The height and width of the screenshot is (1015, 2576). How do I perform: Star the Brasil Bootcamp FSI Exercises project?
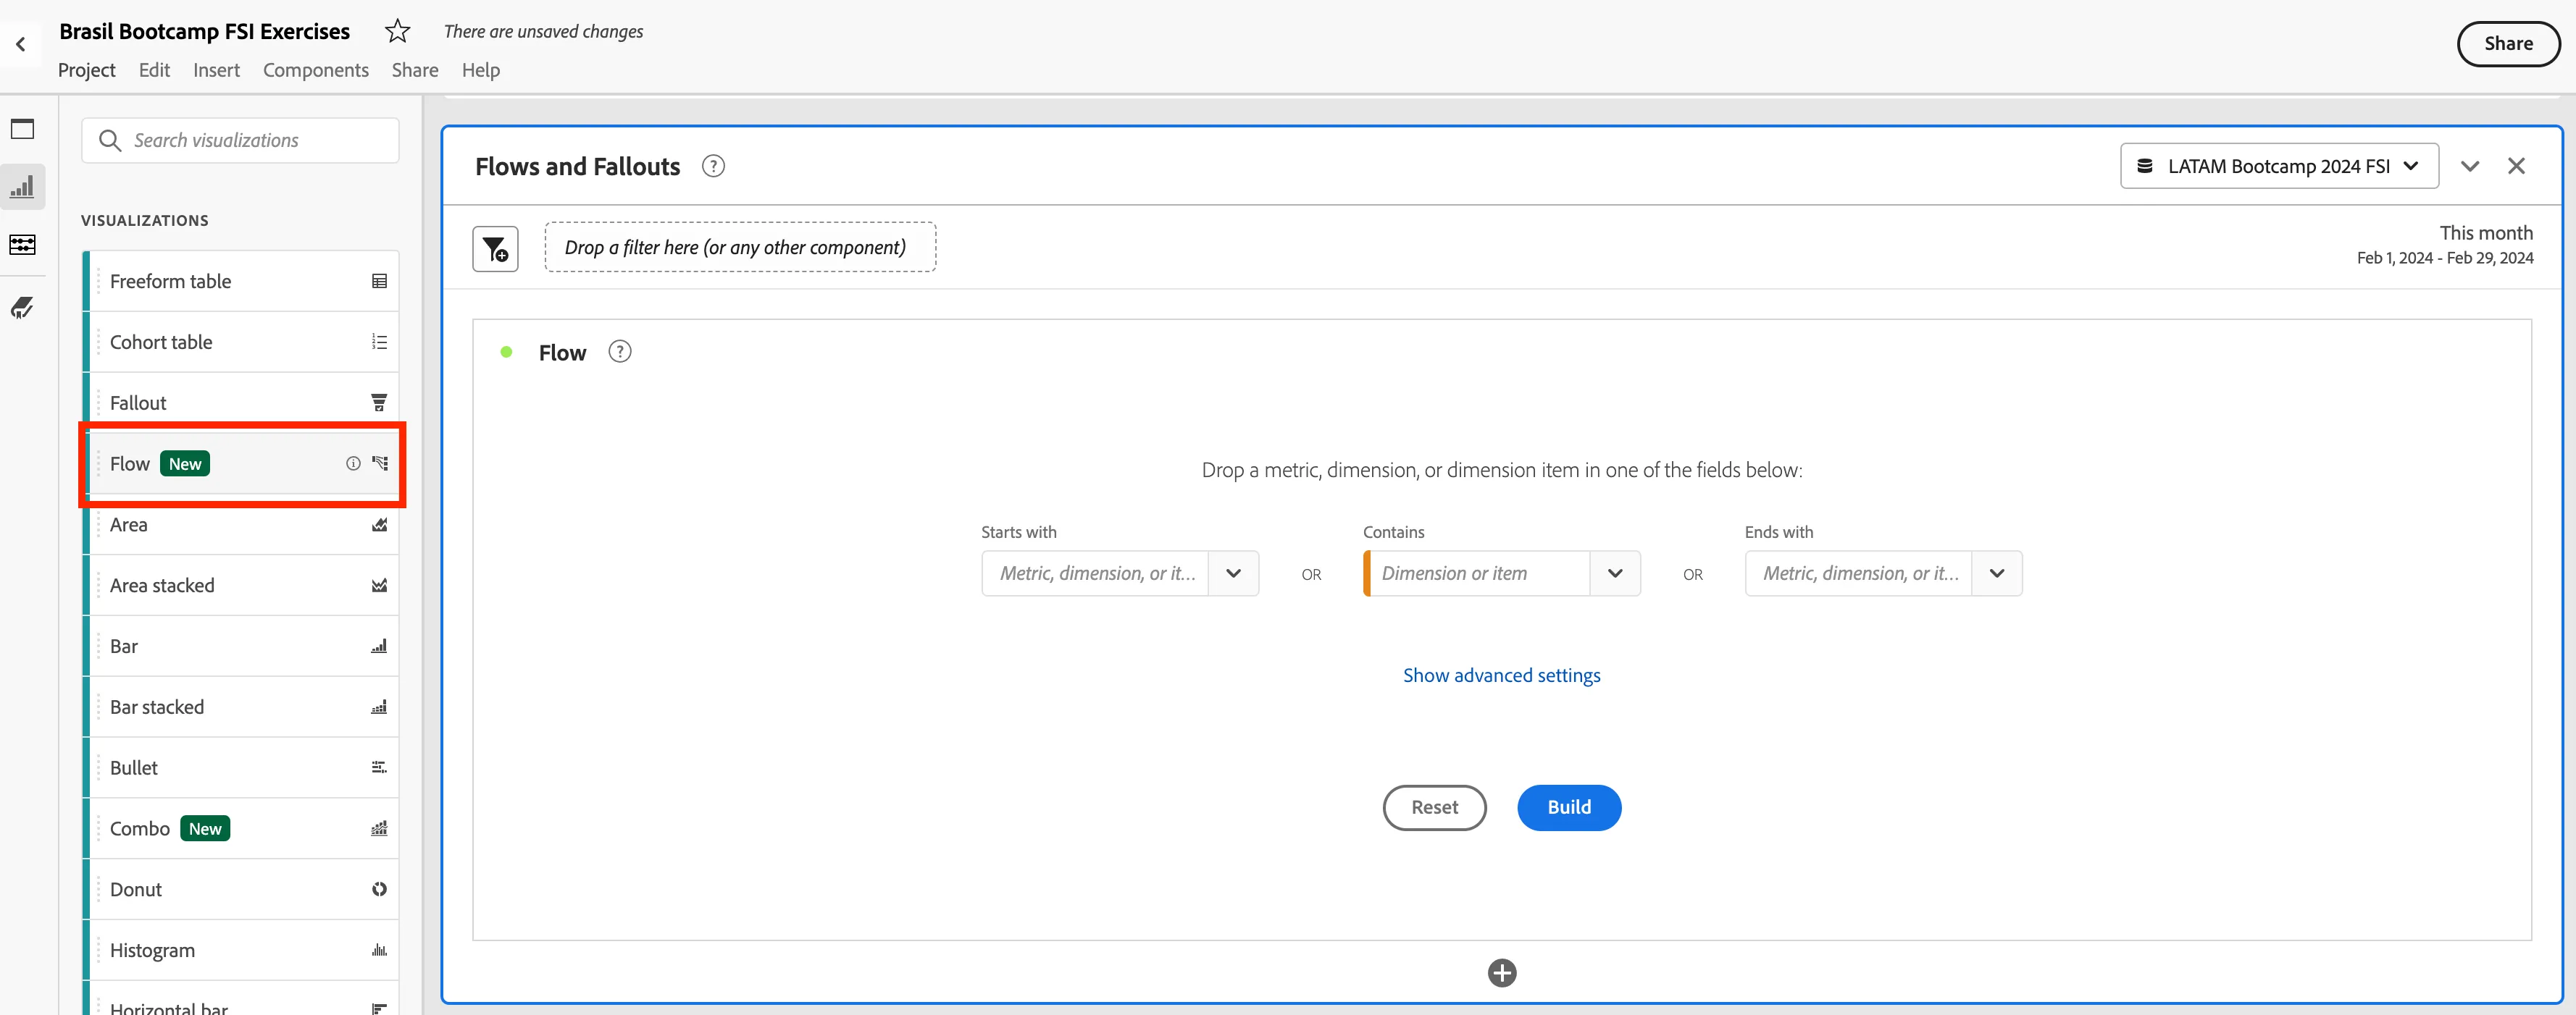[397, 31]
